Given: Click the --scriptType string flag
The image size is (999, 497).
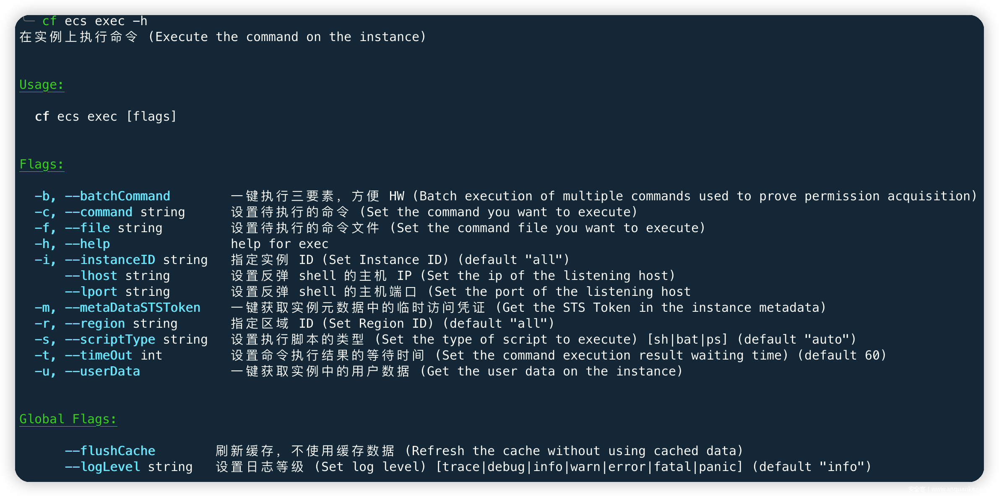Looking at the screenshot, I should tap(136, 339).
